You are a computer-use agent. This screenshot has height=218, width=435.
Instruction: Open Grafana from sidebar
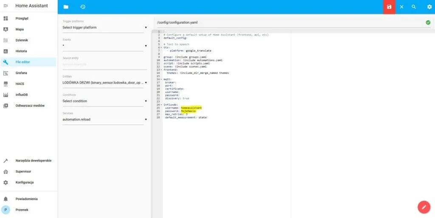(28, 73)
